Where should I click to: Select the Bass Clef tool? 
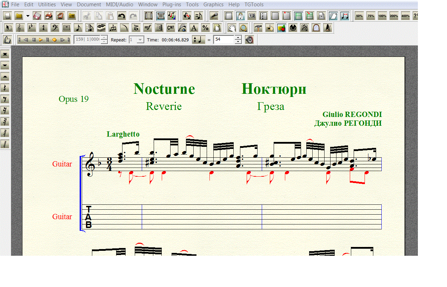[55, 28]
